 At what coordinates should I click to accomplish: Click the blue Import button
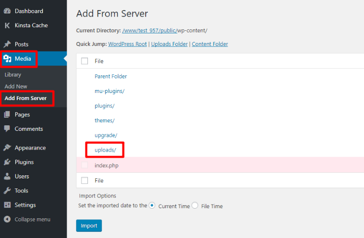pyautogui.click(x=89, y=225)
